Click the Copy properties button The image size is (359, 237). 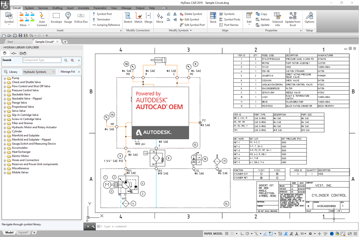(261, 14)
